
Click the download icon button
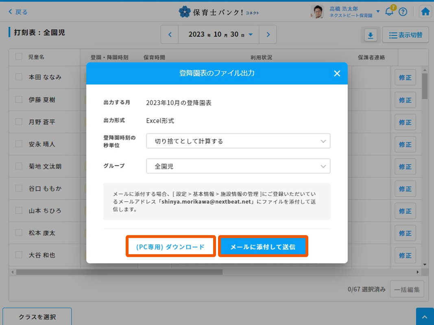(370, 35)
